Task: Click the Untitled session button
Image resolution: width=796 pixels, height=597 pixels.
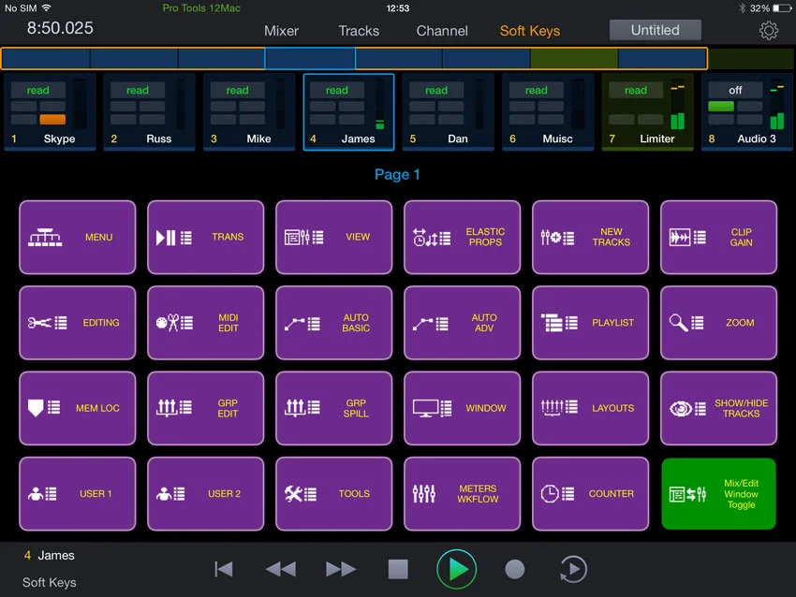Action: (655, 30)
